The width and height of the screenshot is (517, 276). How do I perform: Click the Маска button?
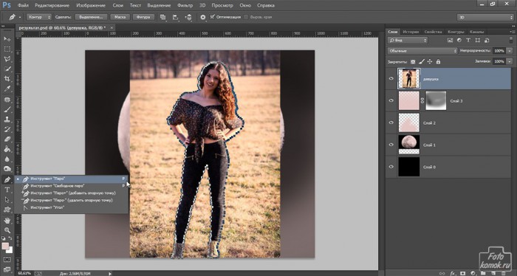click(x=120, y=17)
